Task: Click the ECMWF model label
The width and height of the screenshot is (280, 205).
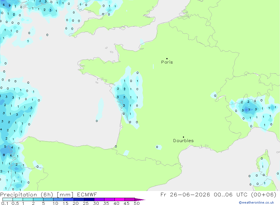Action: (x=87, y=194)
